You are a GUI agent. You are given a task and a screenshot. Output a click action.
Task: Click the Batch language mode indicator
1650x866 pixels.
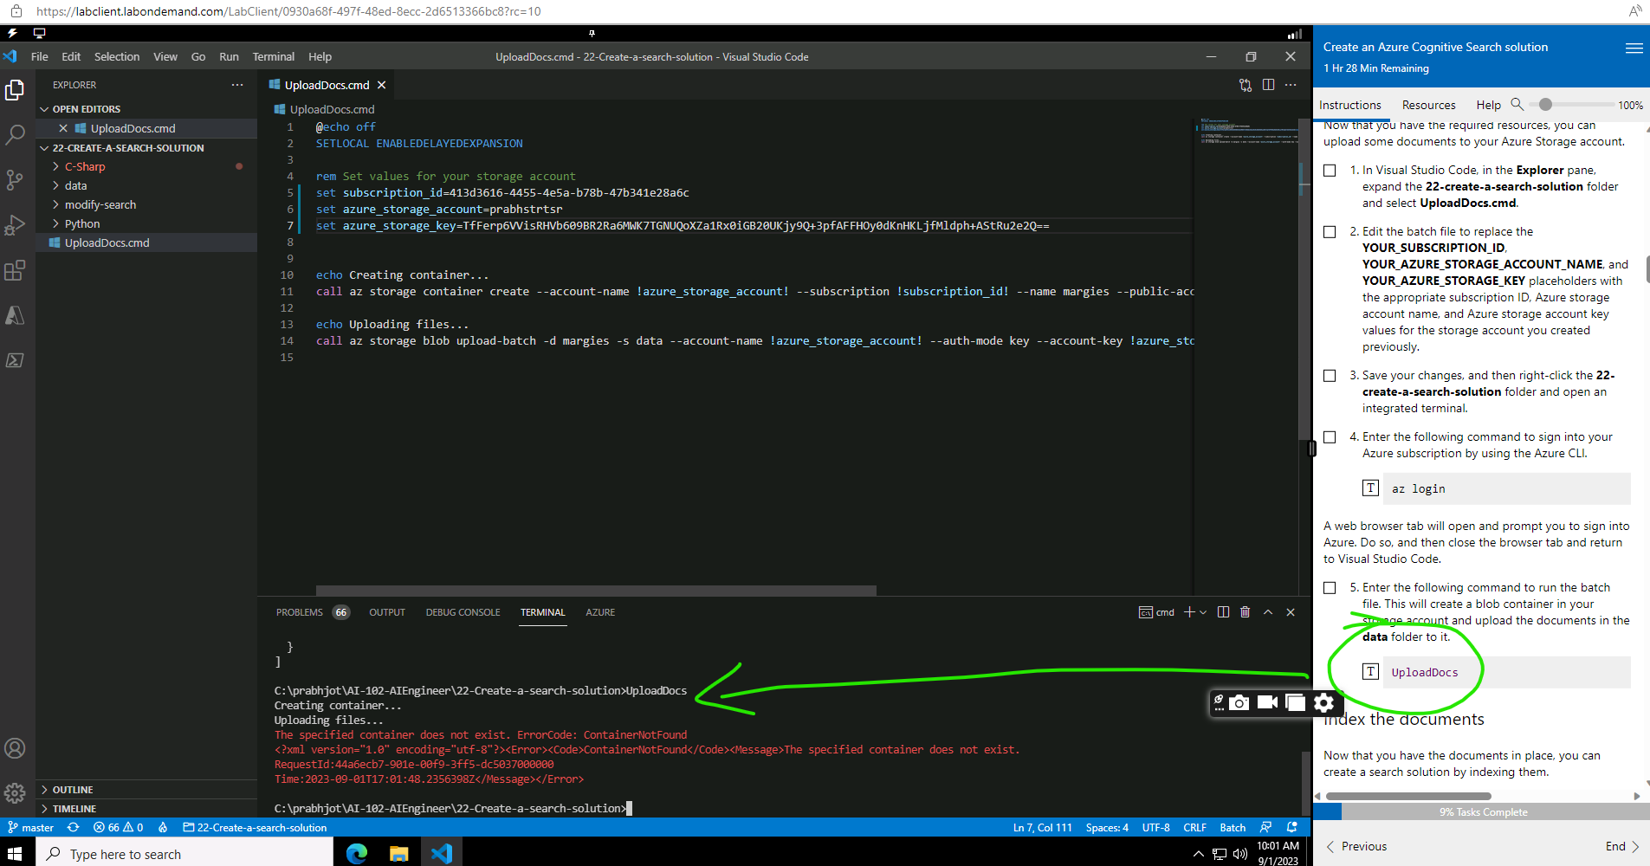tap(1233, 828)
